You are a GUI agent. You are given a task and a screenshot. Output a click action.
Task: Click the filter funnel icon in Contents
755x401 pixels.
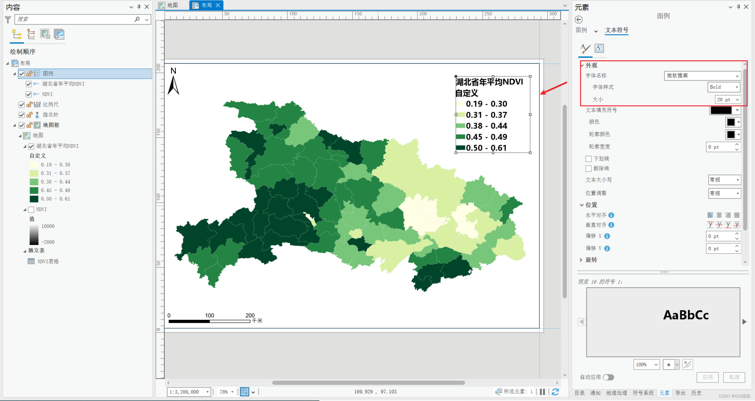tap(8, 19)
